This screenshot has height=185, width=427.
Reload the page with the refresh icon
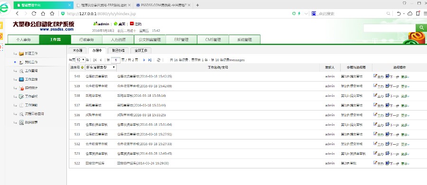pyautogui.click(x=34, y=14)
